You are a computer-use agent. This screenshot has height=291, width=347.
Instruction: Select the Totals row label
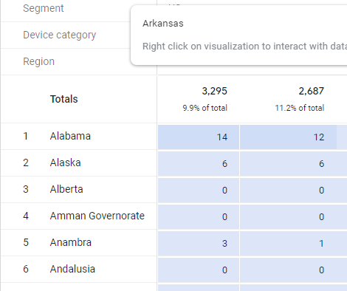click(x=63, y=99)
